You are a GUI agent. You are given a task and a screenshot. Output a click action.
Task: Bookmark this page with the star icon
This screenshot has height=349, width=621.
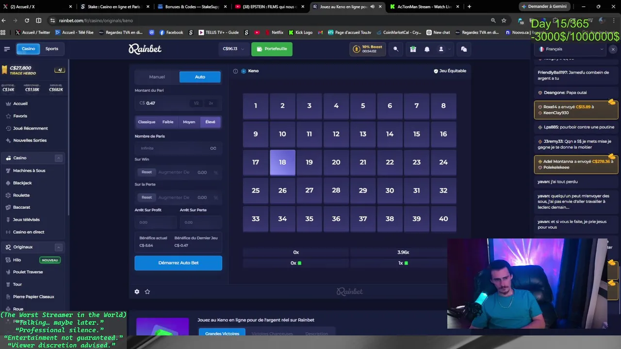(504, 20)
